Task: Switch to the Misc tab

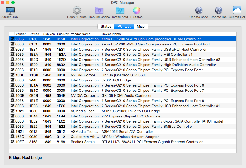Action: tap(141, 26)
